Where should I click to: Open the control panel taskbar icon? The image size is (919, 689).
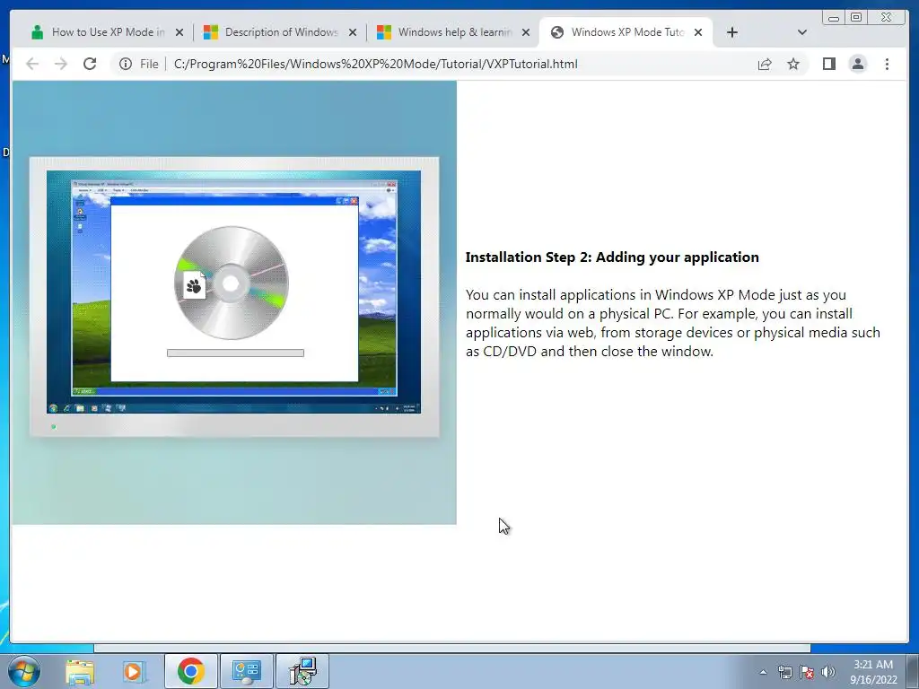246,671
